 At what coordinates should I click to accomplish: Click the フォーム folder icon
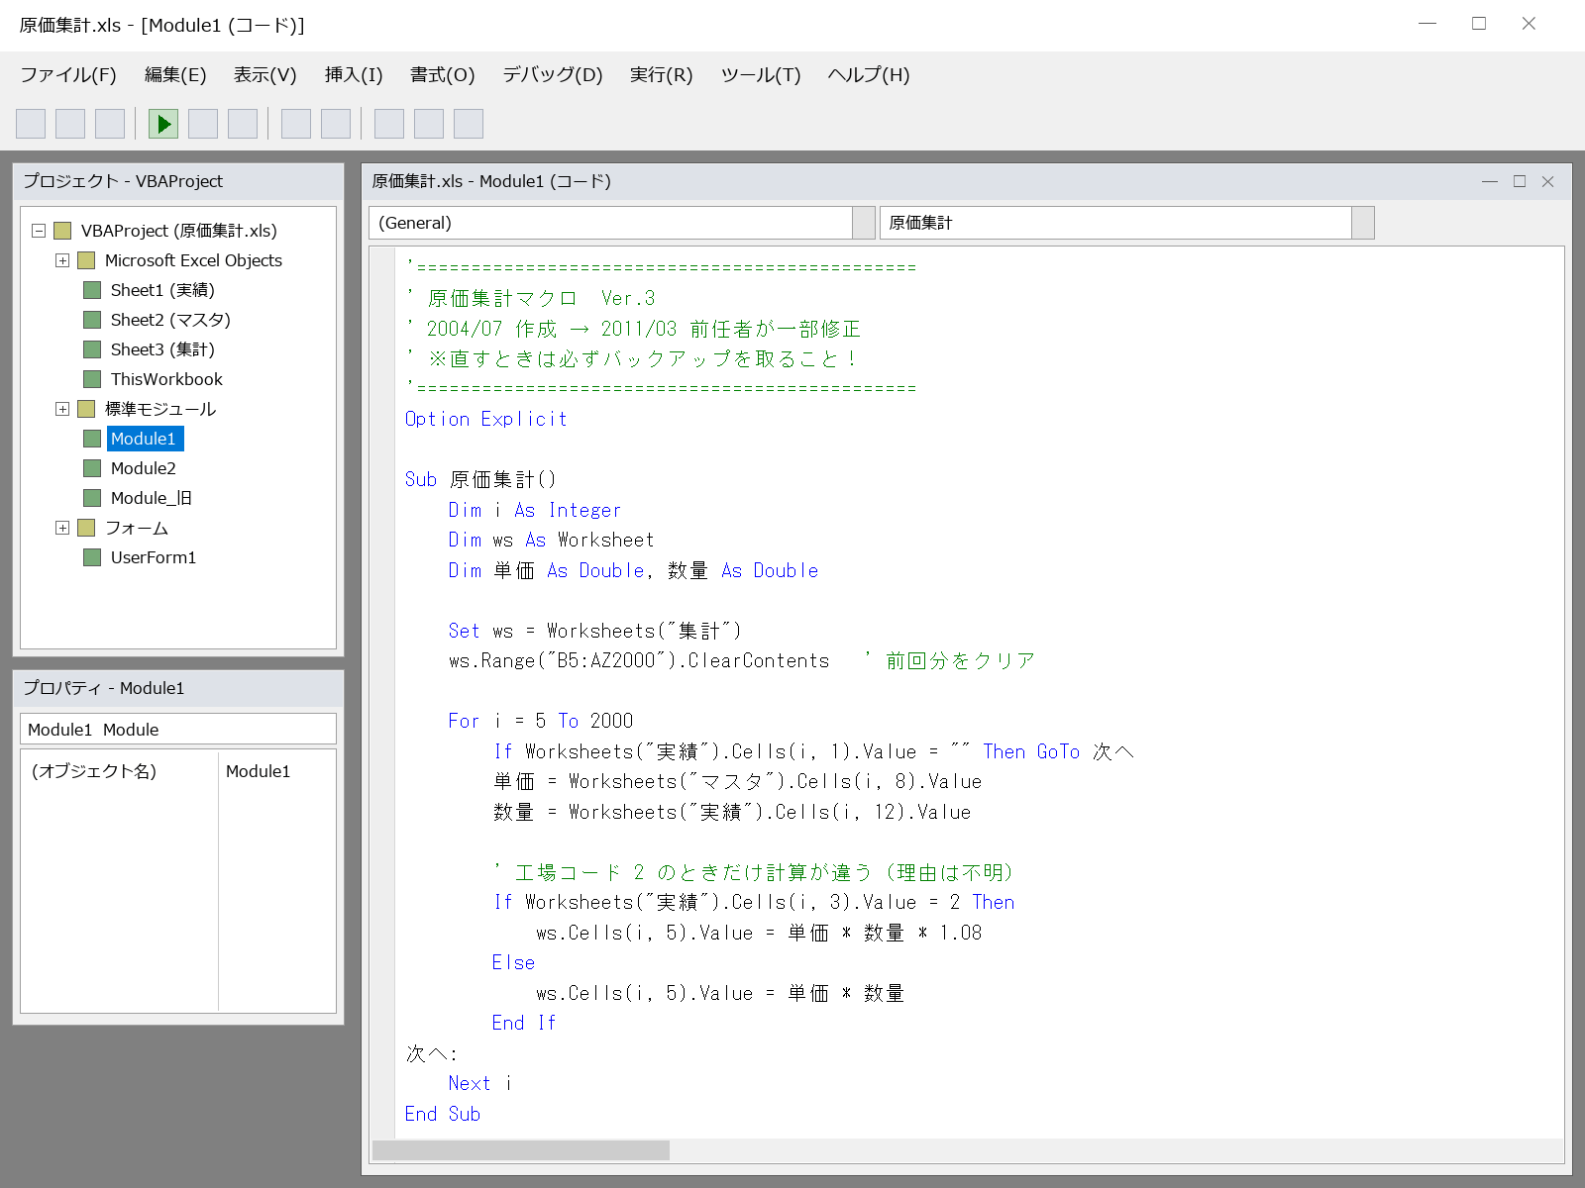(x=86, y=528)
